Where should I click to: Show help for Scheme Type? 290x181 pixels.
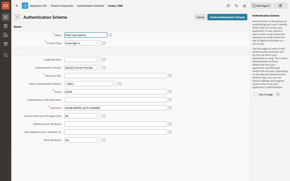click(x=104, y=43)
